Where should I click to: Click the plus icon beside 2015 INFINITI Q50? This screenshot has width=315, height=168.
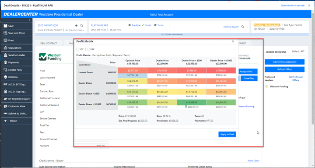(x=76, y=25)
